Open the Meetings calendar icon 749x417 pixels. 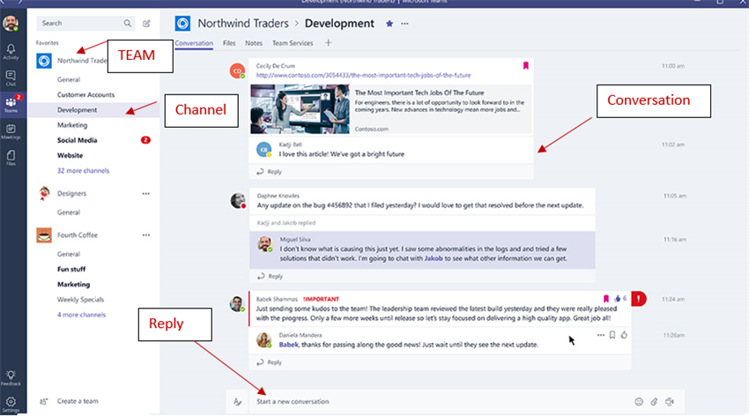pos(11,130)
